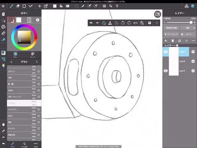Open the hamburger main menu
The height and width of the screenshot is (148, 197).
(3, 6)
